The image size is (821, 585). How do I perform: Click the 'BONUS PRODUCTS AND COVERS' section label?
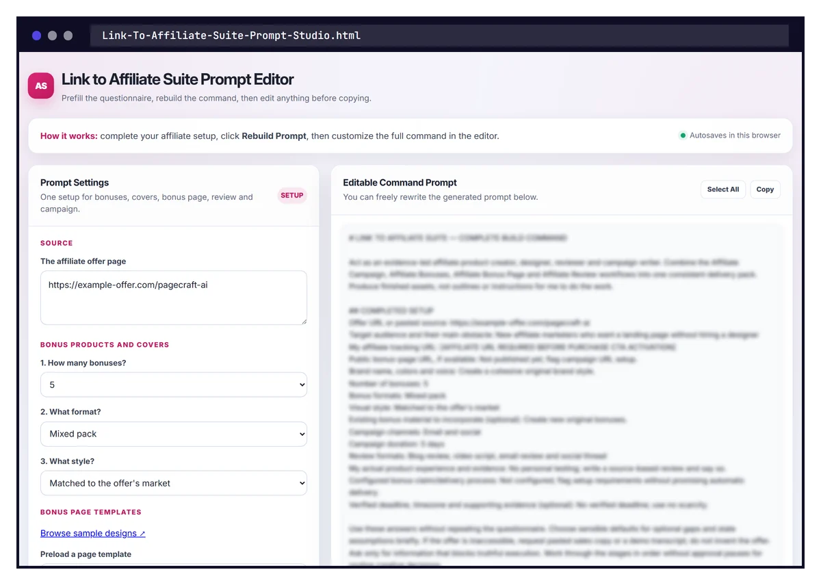pyautogui.click(x=105, y=345)
